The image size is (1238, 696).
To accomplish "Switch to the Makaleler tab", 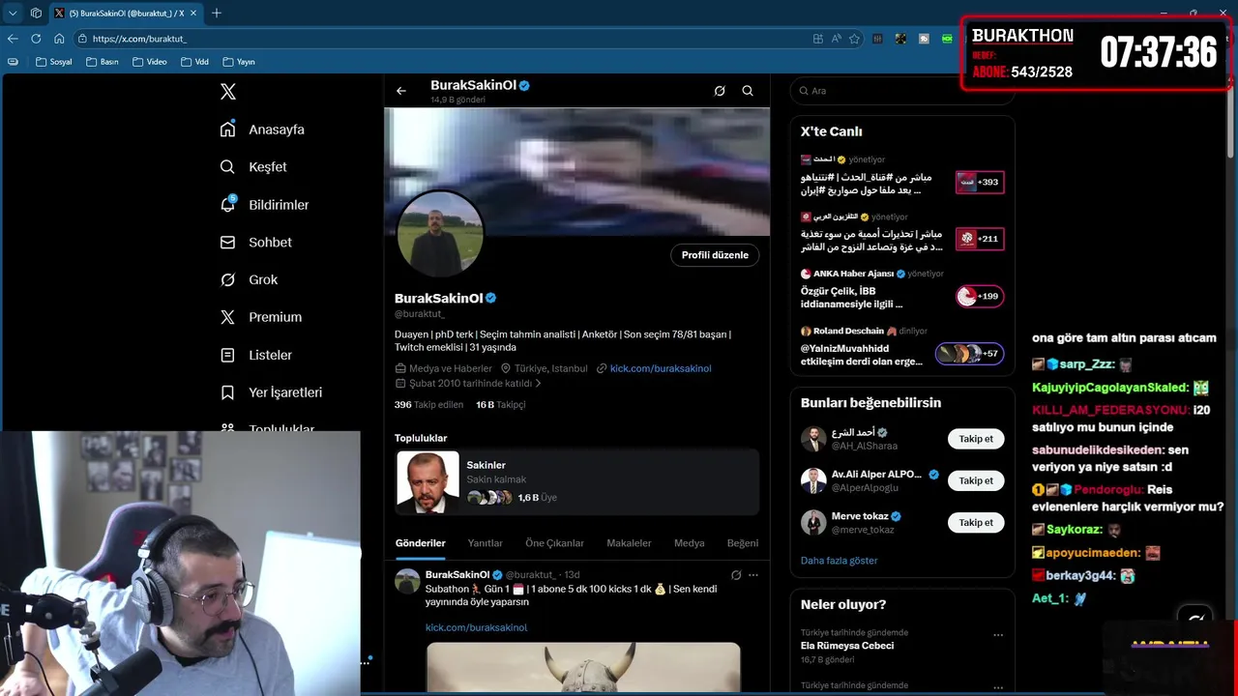I will click(629, 543).
